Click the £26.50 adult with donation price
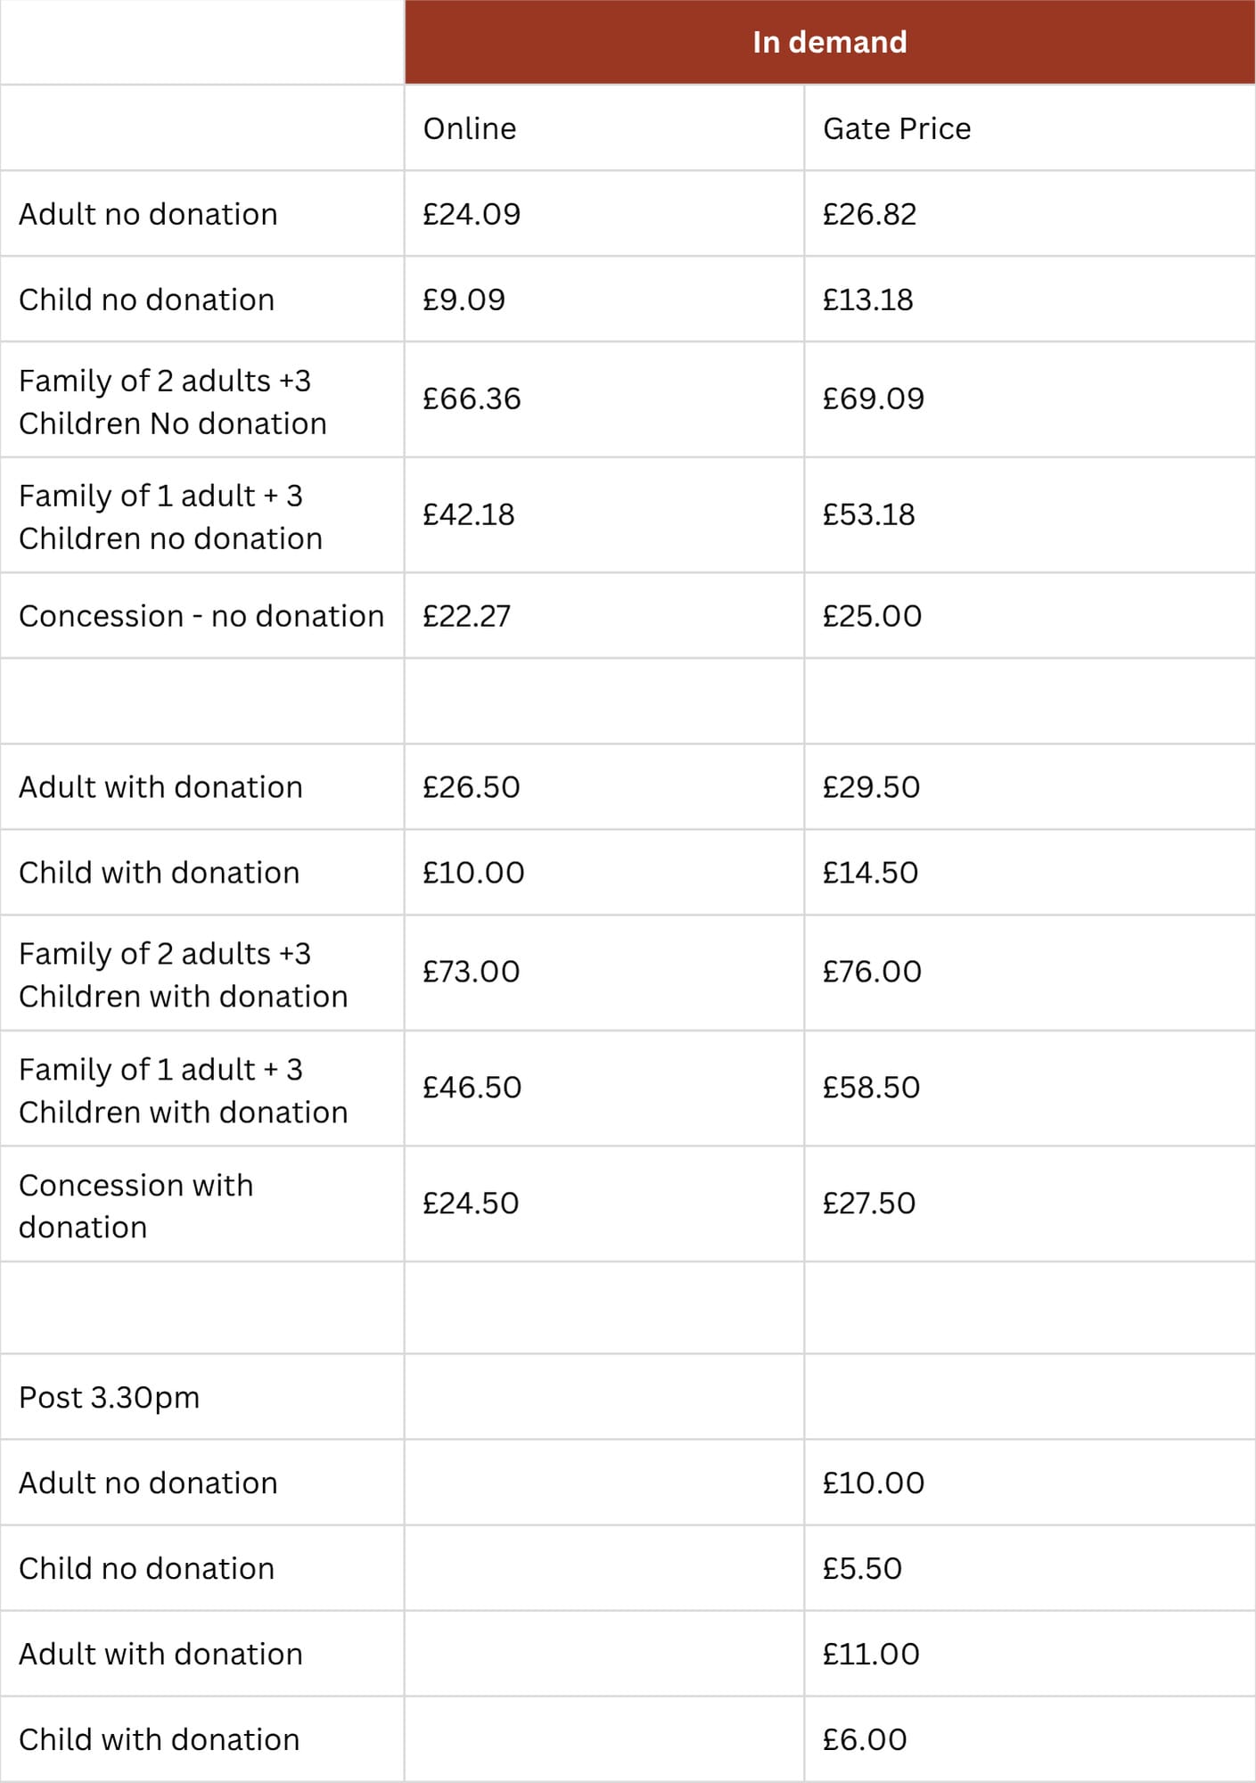Viewport: 1256px width, 1783px height. (x=471, y=787)
